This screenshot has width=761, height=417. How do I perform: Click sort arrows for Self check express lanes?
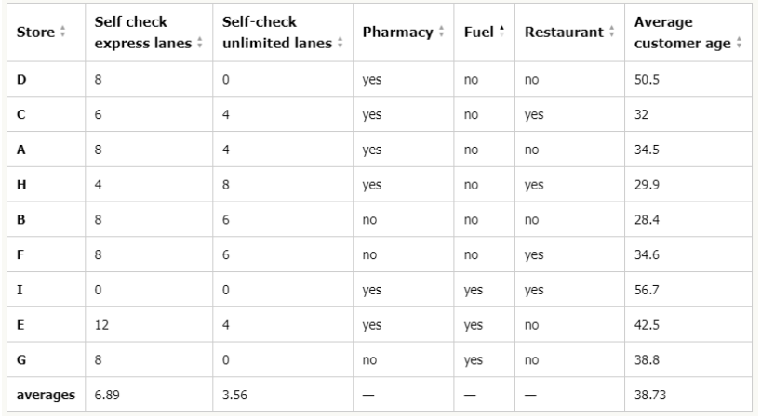(199, 43)
